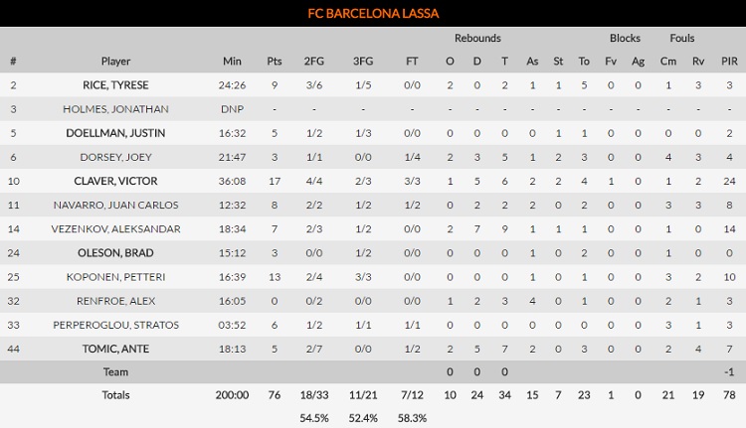Click Alex Renfroe name
The width and height of the screenshot is (746, 428).
click(x=115, y=300)
